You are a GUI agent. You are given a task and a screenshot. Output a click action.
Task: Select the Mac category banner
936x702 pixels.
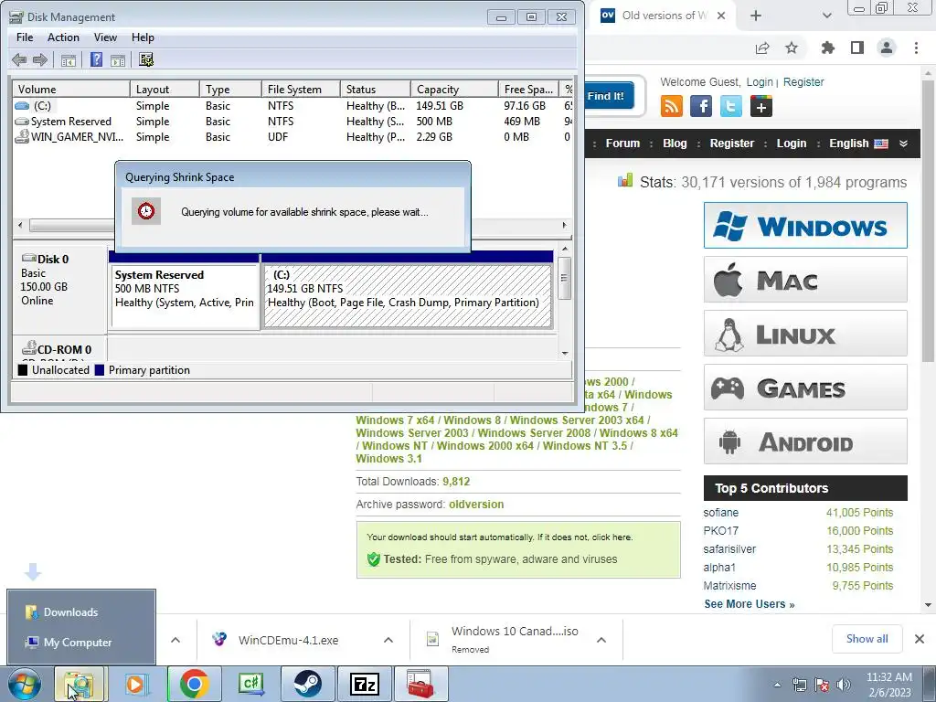coord(805,280)
